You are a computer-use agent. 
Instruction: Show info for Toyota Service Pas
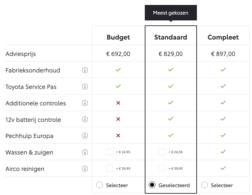[x=85, y=87]
